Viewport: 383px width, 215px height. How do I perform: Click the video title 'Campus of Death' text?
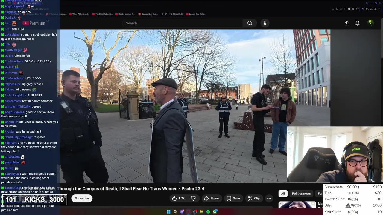point(103,189)
